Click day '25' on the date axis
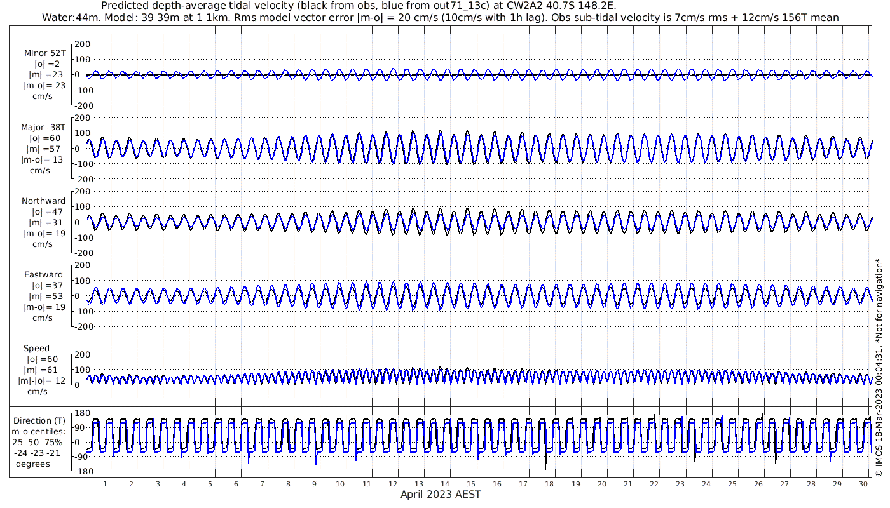The image size is (890, 508). tap(732, 484)
